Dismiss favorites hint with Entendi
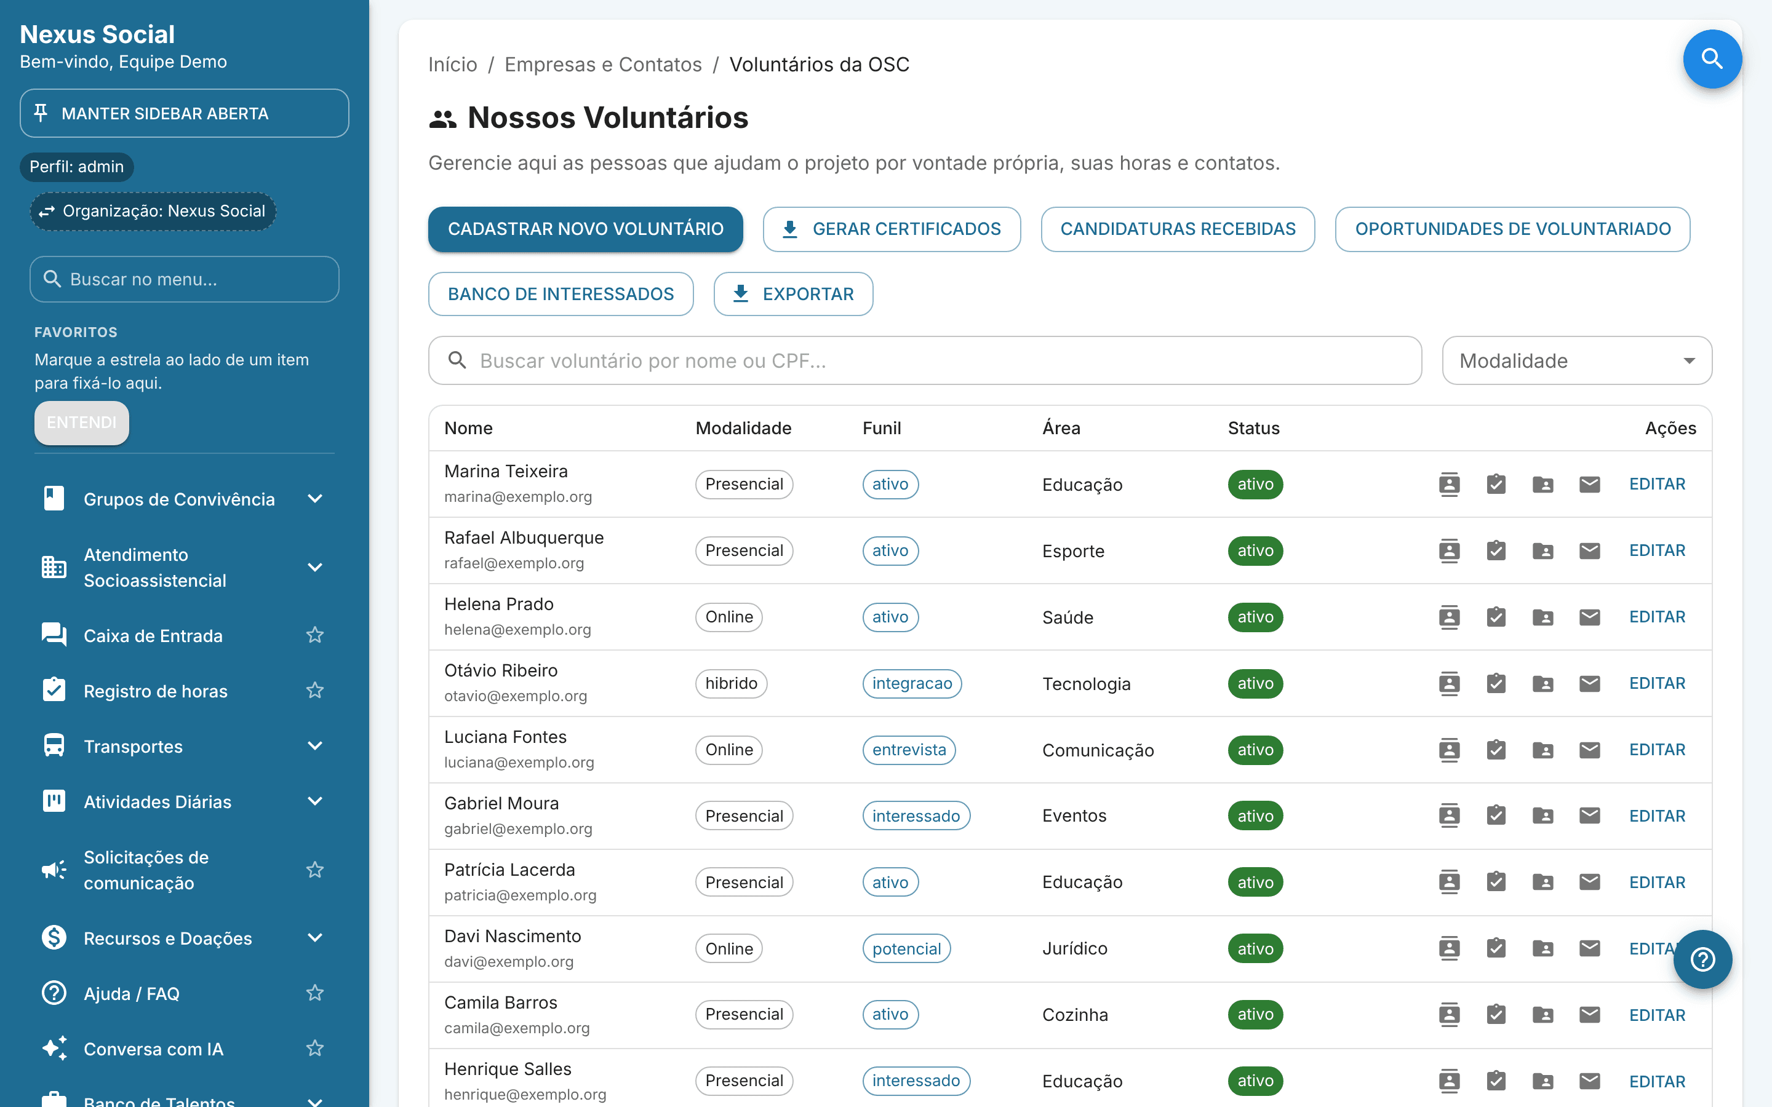1772x1107 pixels. pyautogui.click(x=81, y=423)
